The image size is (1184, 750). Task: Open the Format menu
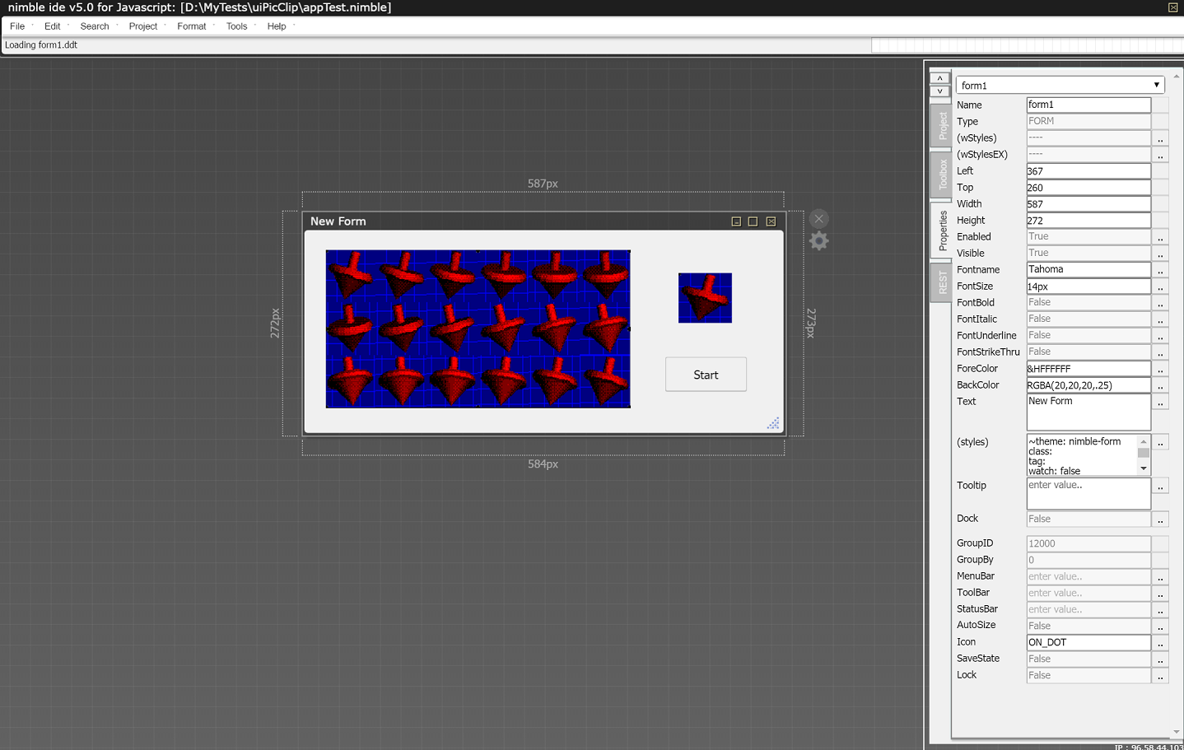point(192,26)
